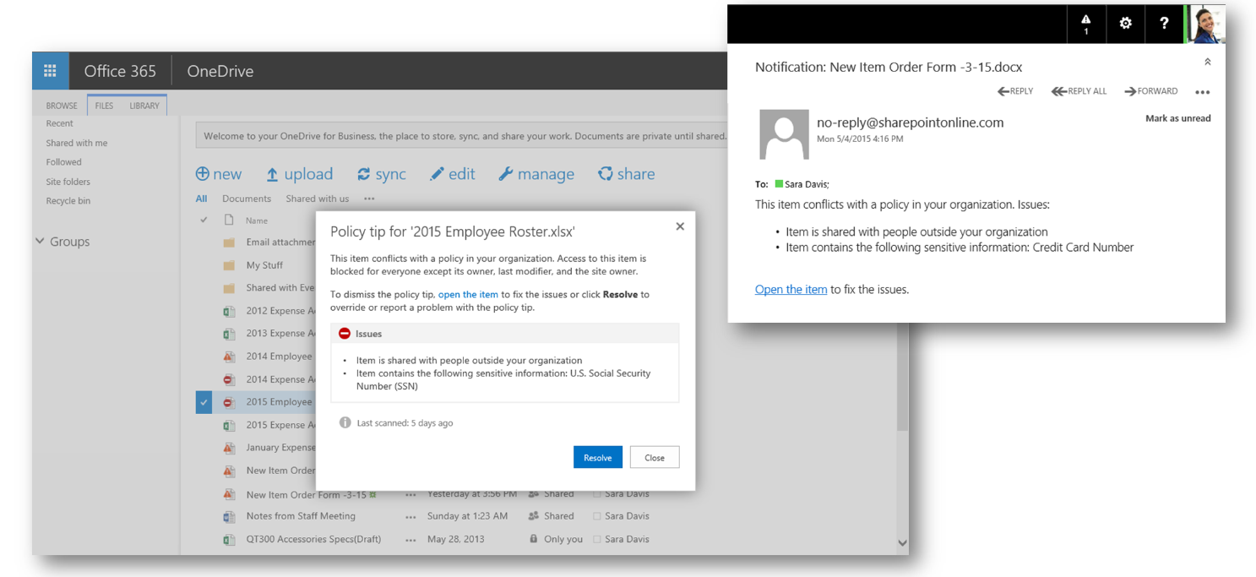Click the manage wrench toolbar item
1256x577 pixels.
point(506,175)
